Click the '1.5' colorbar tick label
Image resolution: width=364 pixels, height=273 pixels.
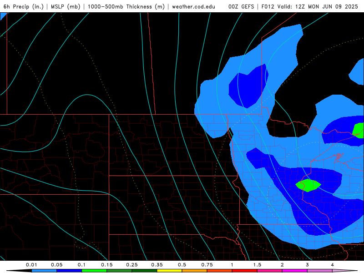[257, 265]
